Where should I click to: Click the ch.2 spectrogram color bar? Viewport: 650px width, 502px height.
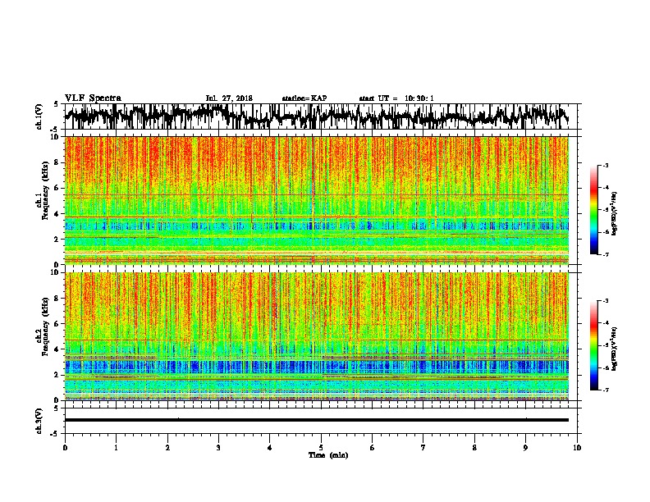tap(593, 345)
